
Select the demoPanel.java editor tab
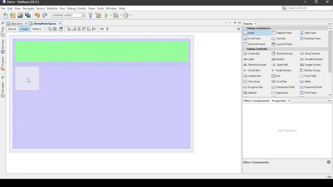[x=45, y=23]
